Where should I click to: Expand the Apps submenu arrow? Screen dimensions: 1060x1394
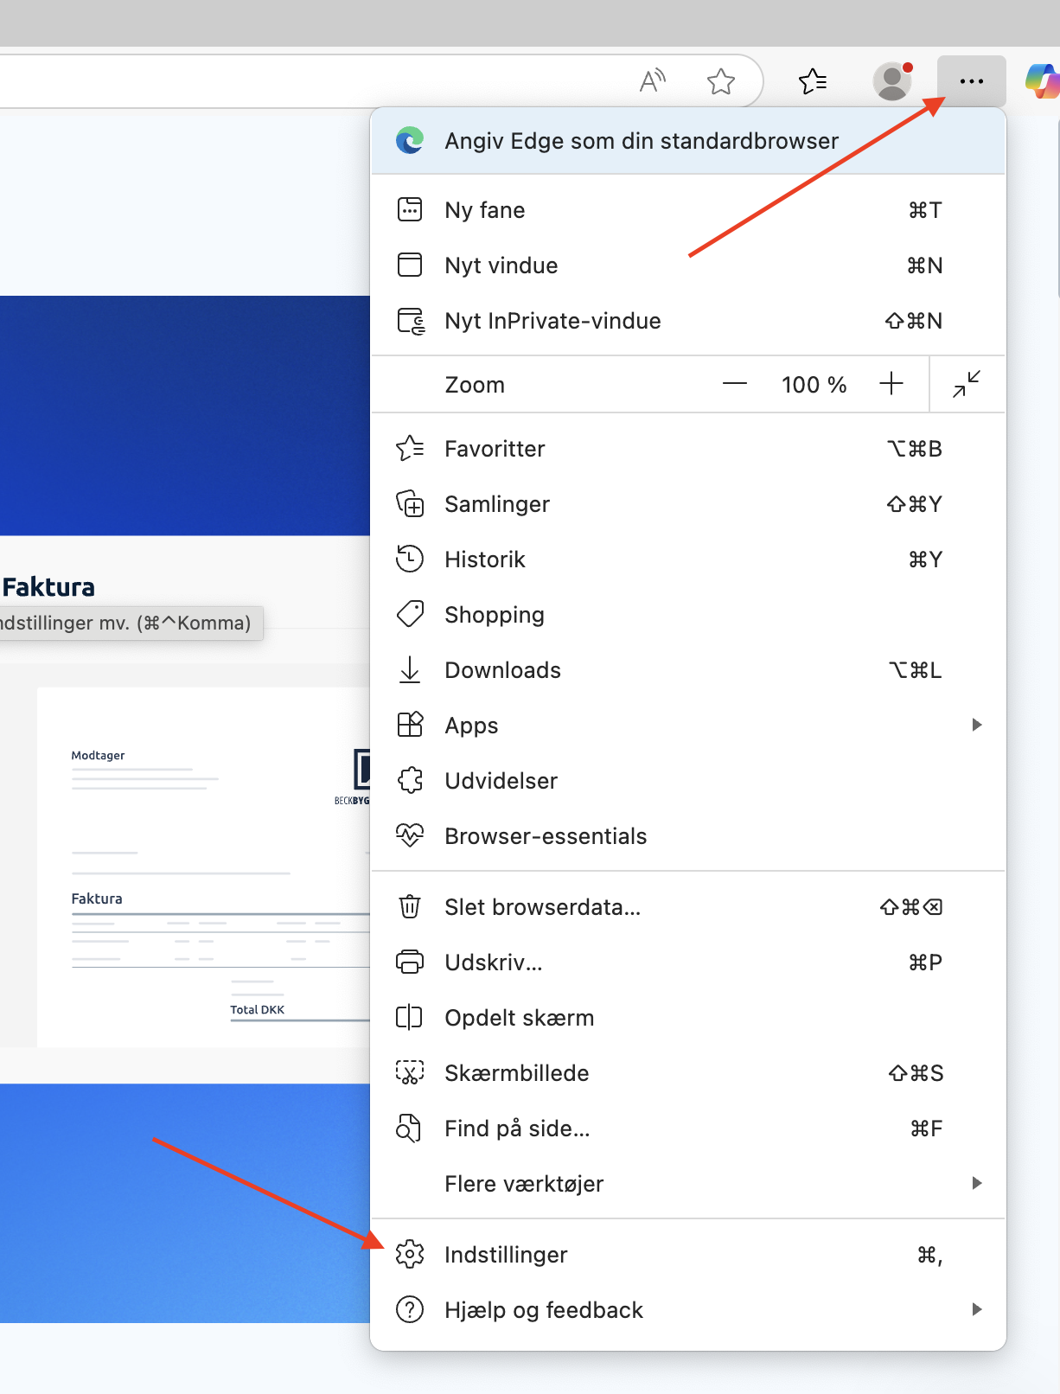[977, 725]
